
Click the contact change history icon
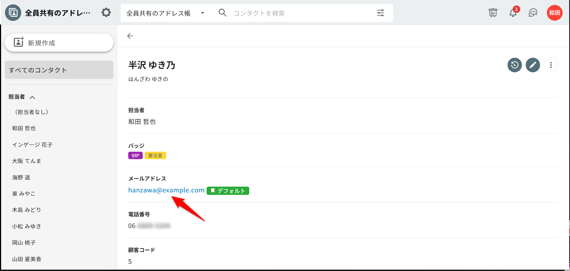514,65
